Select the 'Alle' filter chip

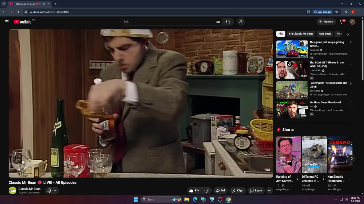[281, 34]
